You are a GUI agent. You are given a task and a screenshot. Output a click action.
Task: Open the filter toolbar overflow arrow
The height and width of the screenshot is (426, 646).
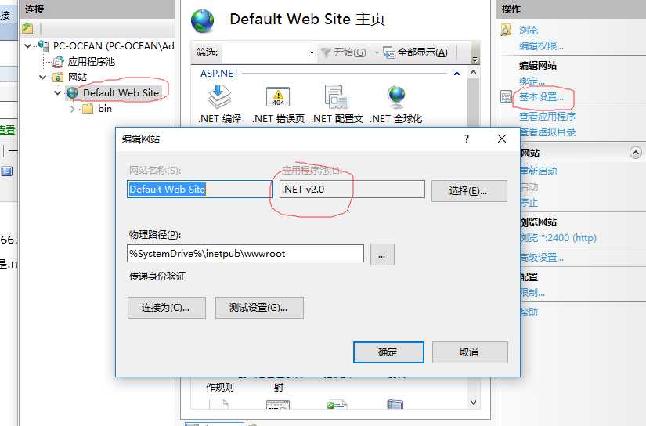click(475, 60)
